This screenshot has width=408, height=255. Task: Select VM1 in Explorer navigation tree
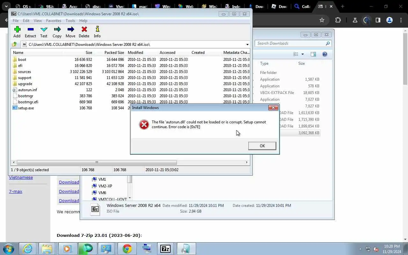[102, 179]
